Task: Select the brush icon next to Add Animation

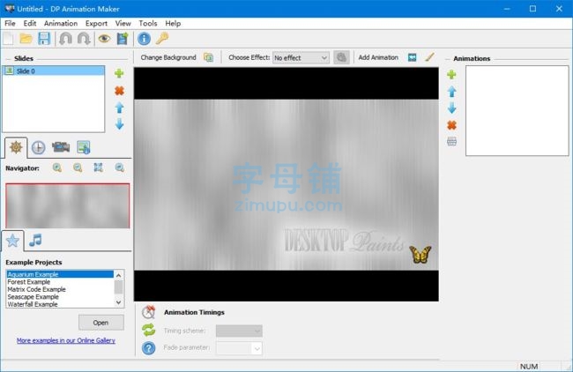Action: pyautogui.click(x=430, y=57)
